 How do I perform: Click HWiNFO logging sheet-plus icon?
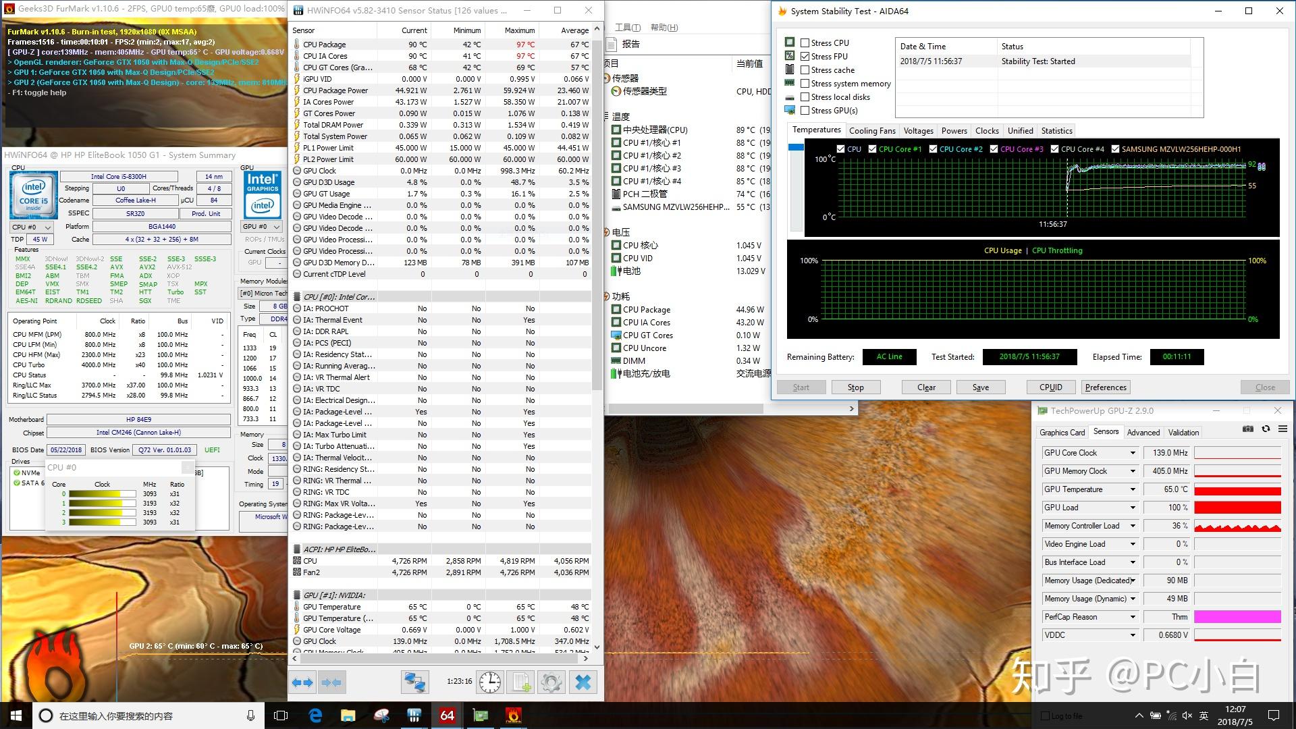tap(521, 682)
